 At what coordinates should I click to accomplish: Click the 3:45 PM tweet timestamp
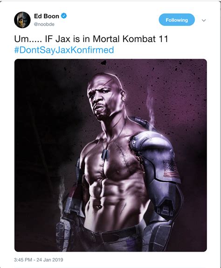[23, 260]
